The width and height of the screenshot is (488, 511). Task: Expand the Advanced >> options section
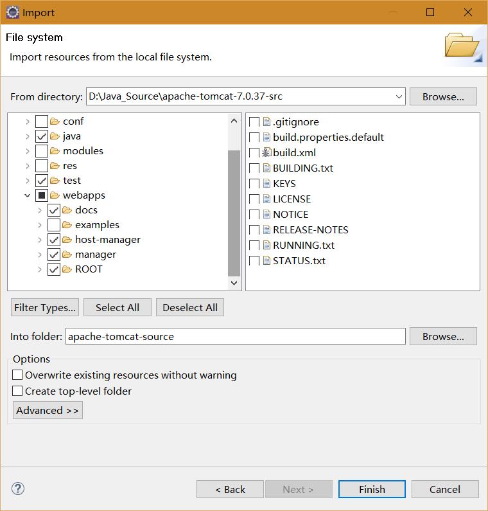[48, 410]
